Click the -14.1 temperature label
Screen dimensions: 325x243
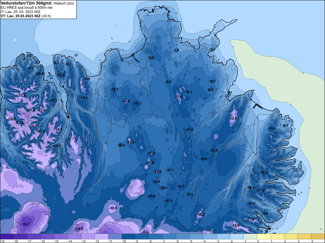[x=58, y=130]
